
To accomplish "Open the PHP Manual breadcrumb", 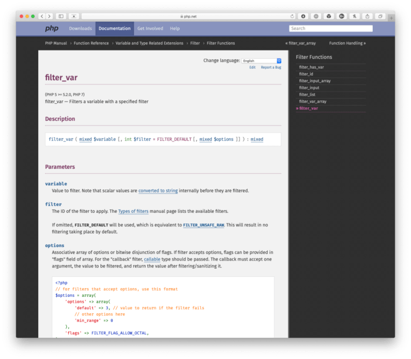I will (56, 43).
